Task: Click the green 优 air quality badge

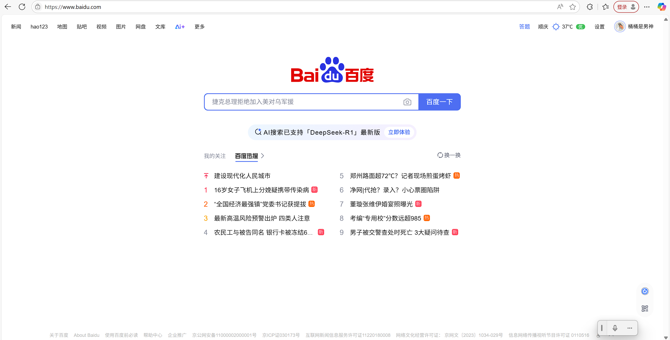Action: point(580,27)
